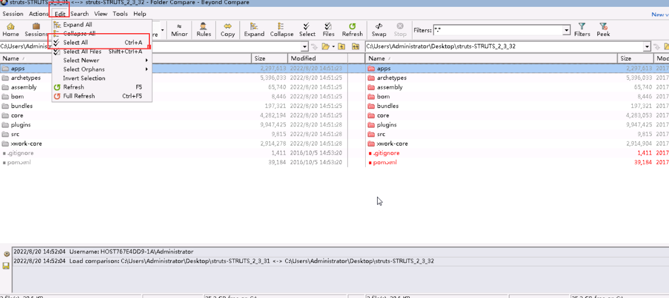The image size is (669, 298).
Task: Choose Select All from Edit menu
Action: pos(102,43)
